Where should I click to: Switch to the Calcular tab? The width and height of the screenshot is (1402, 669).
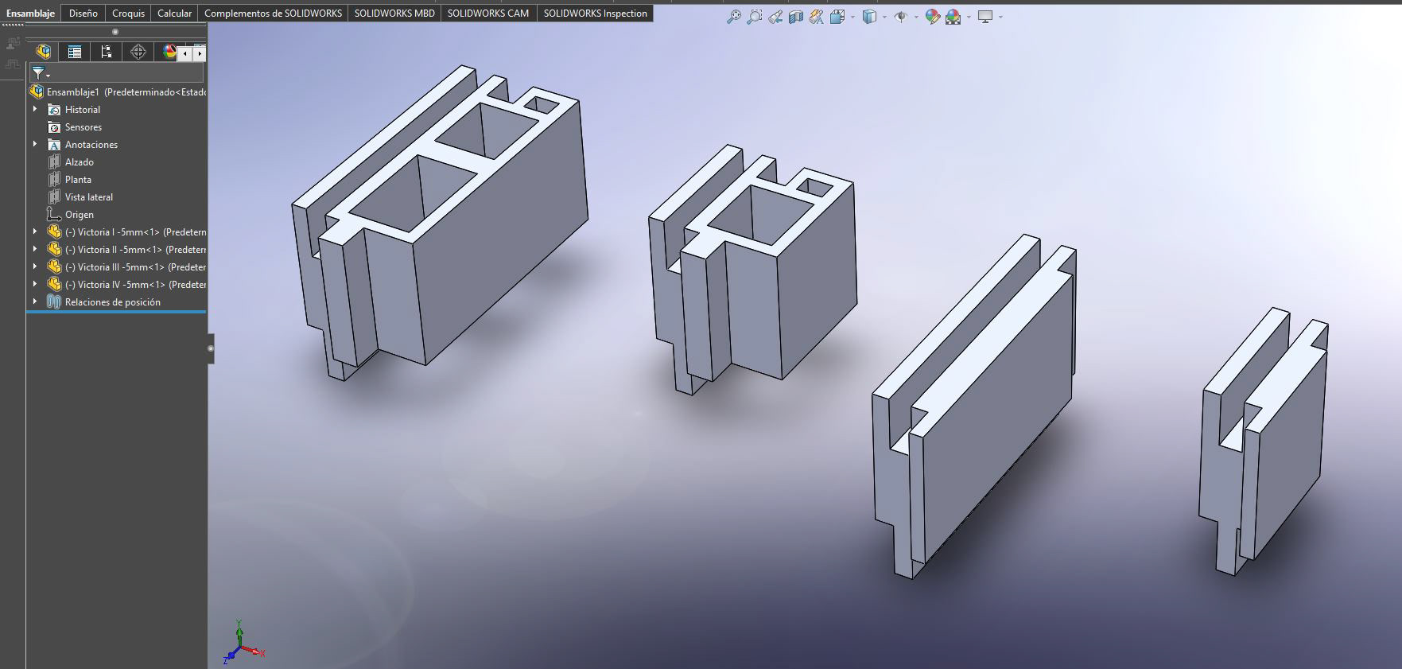(174, 13)
